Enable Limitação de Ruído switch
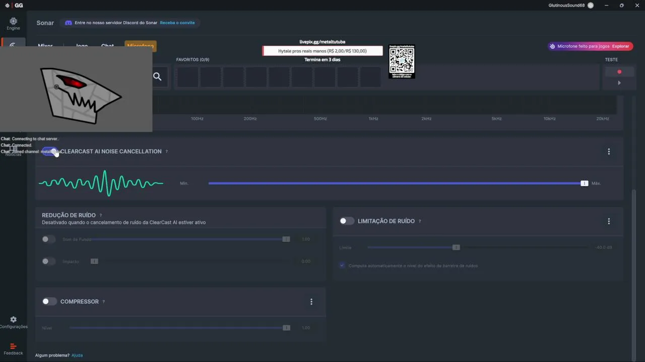 pyautogui.click(x=347, y=221)
